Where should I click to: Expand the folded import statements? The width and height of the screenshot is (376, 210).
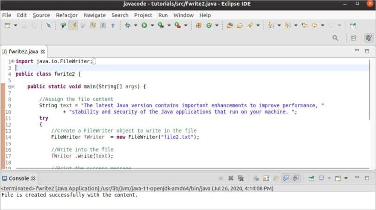(13, 61)
